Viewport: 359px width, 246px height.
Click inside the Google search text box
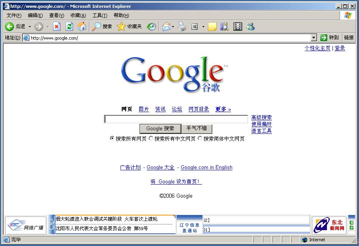(176, 119)
